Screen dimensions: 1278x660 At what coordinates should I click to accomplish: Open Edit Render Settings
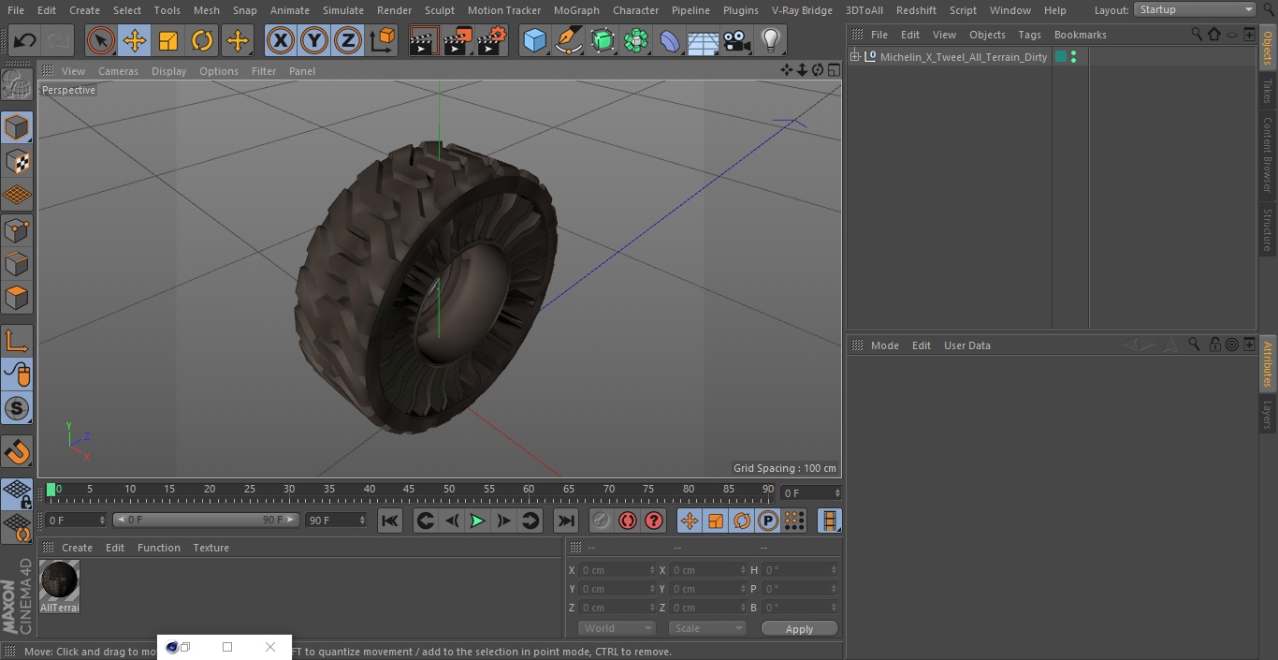coord(492,41)
